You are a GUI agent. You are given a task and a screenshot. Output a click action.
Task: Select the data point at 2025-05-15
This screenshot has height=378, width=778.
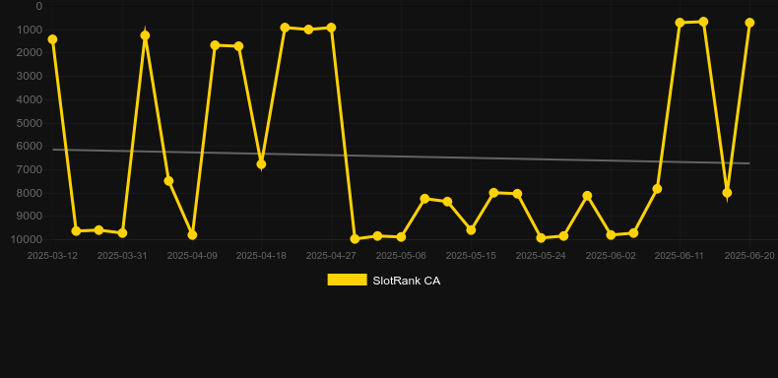pos(471,230)
